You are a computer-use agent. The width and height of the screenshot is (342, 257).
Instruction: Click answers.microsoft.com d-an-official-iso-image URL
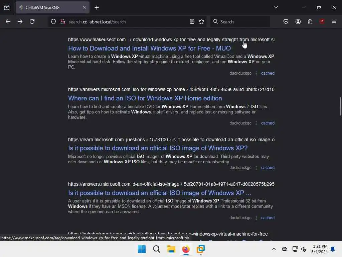pyautogui.click(x=171, y=184)
